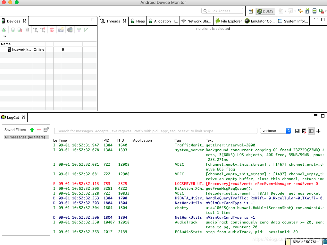Click the Text column header in LogCat
This screenshot has width=327, height=245.
(264, 140)
